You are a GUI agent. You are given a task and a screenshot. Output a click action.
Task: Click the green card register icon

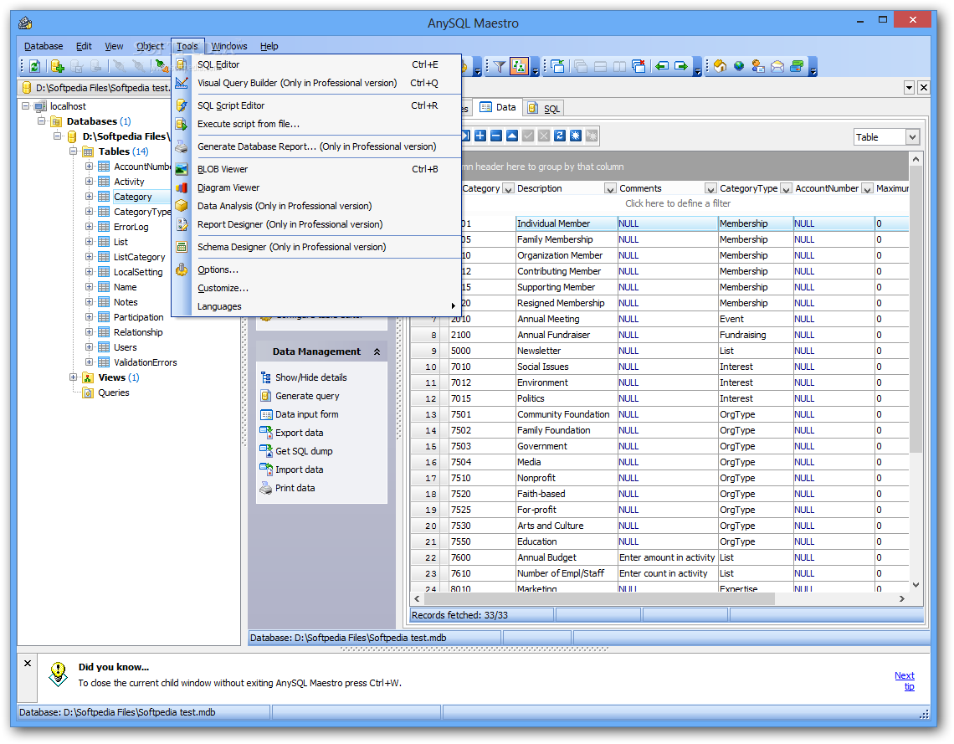(797, 66)
